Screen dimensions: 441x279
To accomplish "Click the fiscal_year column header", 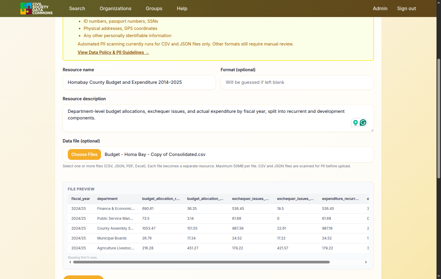I will click(81, 199).
